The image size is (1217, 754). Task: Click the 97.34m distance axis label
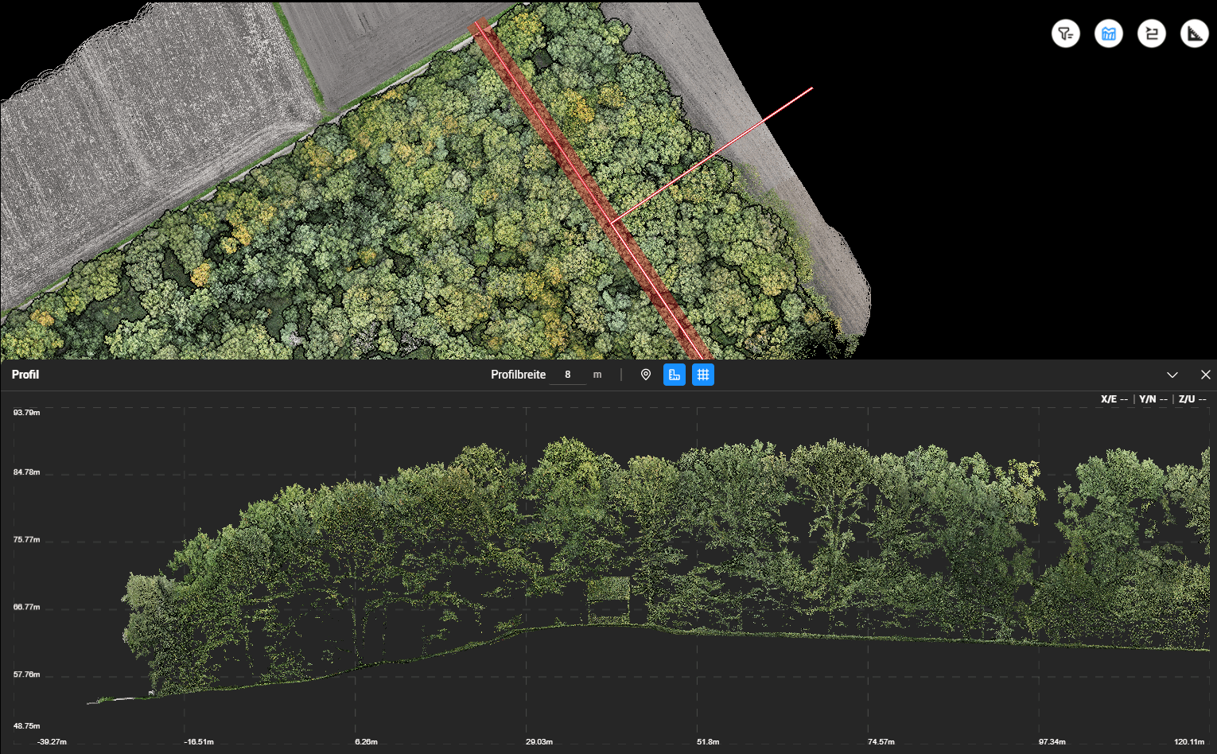(x=1052, y=742)
